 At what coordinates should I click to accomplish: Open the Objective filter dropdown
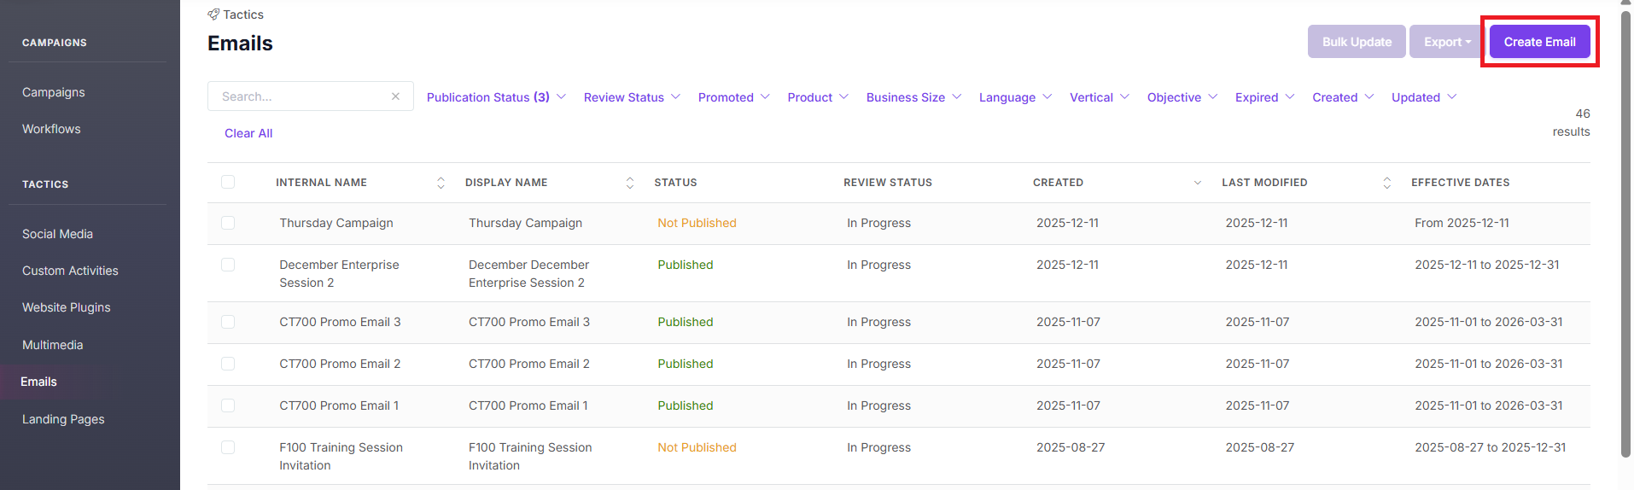pos(1182,97)
